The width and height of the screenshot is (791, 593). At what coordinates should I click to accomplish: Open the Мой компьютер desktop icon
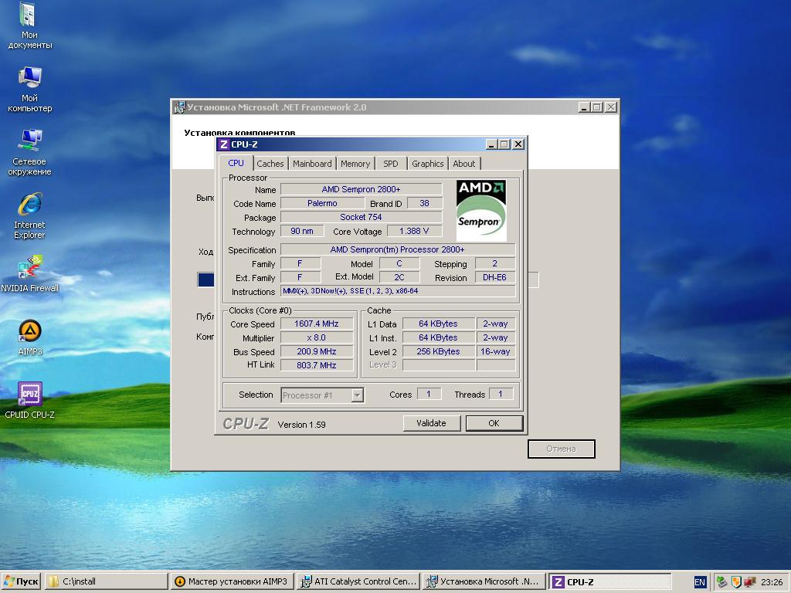(x=29, y=90)
